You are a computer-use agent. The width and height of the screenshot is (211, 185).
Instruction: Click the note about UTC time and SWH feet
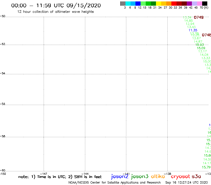[x=60, y=177]
